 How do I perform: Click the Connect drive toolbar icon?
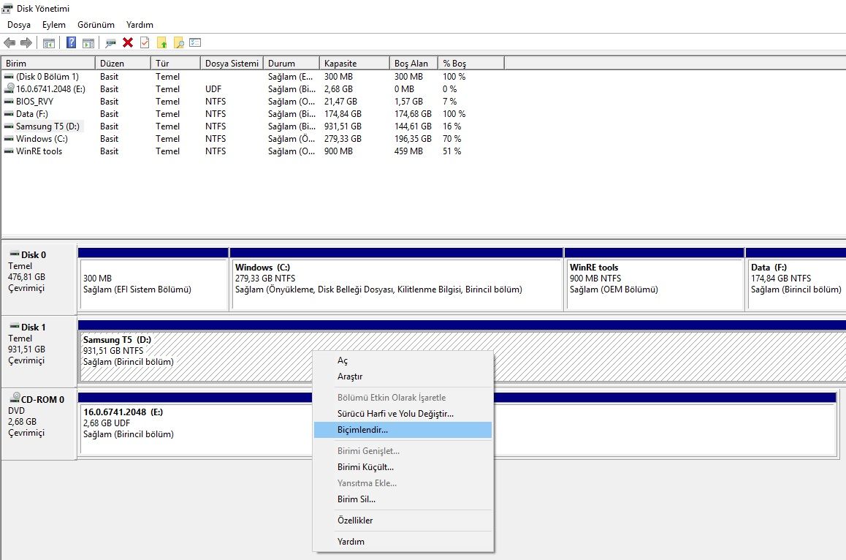(111, 42)
